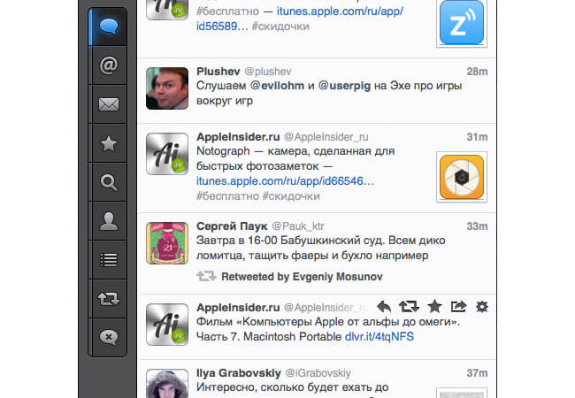The width and height of the screenshot is (575, 398).
Task: Click #скидочки hashtag in Notograph tweet
Action: [291, 196]
